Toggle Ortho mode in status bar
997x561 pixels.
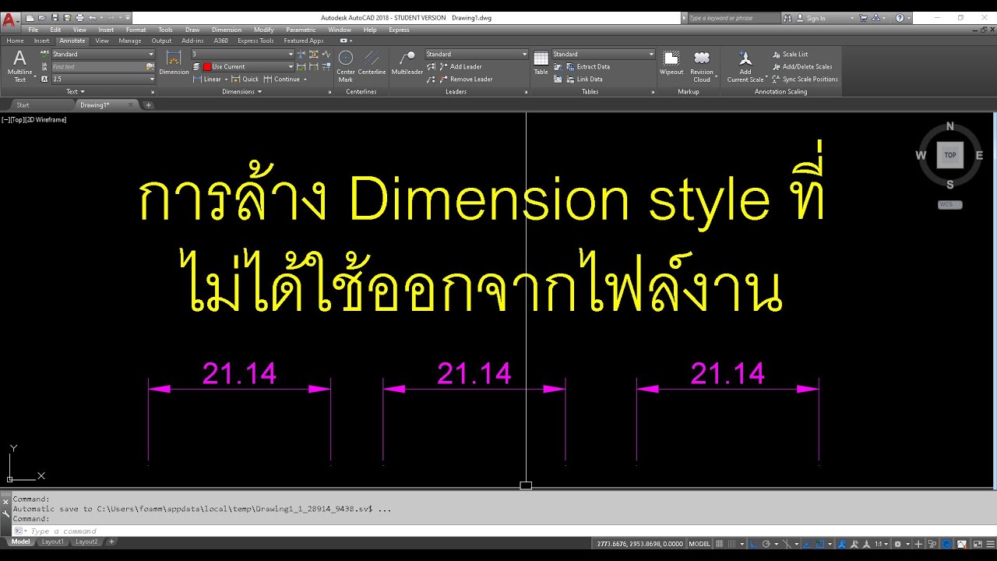[x=755, y=544]
